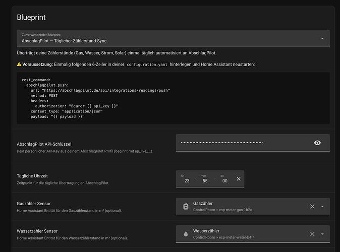
Task: Click the water drop icon in Wasserzähler field
Action: pos(186,234)
